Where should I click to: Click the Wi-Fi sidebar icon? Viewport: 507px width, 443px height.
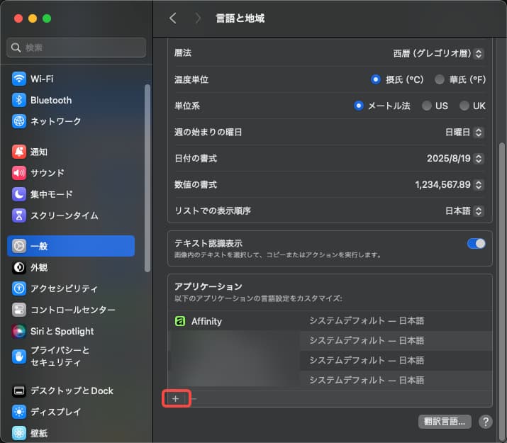[19, 79]
